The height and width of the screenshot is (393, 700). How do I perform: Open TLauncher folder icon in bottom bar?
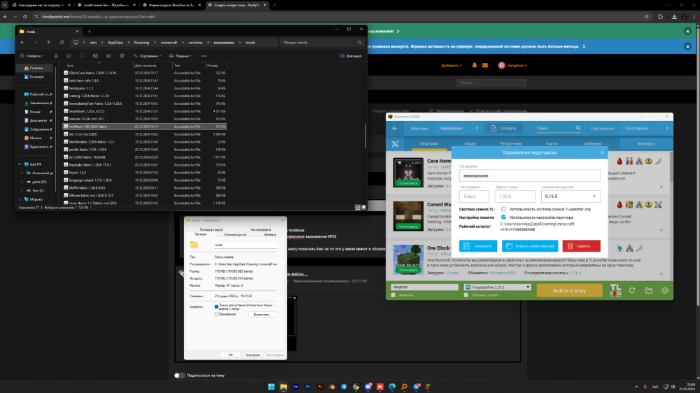pos(649,290)
